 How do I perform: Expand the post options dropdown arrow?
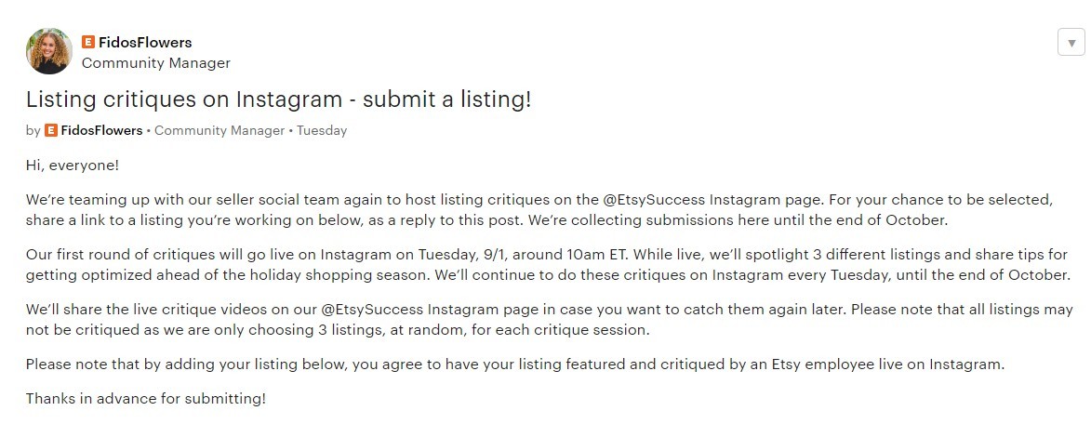click(x=1071, y=43)
